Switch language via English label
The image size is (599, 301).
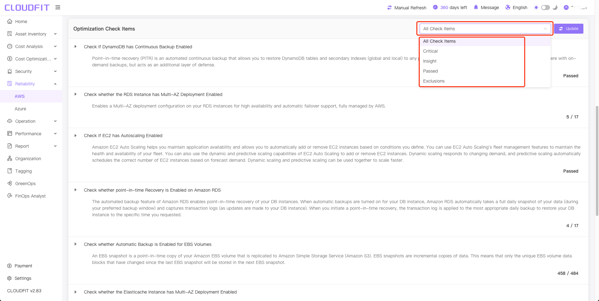tap(520, 7)
